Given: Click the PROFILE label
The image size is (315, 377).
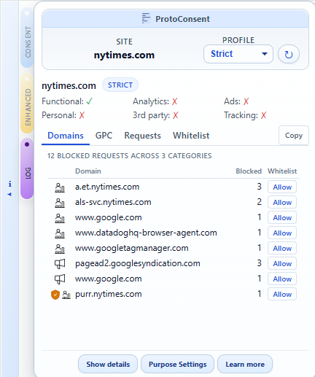Looking at the screenshot, I should pos(238,40).
